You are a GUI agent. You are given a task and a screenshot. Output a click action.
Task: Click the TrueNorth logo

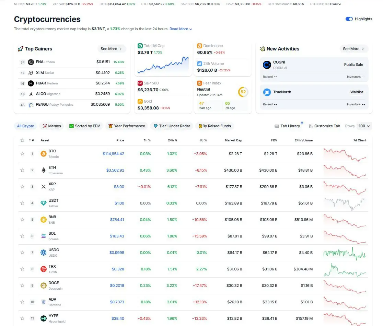(267, 92)
